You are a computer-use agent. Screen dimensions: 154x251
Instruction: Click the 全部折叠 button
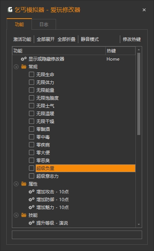66,39
